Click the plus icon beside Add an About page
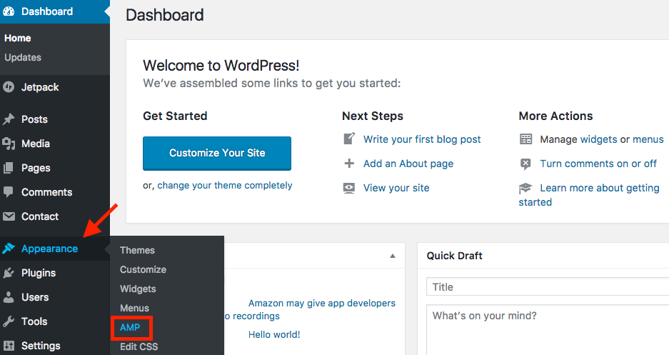This screenshot has height=355, width=669. 349,164
